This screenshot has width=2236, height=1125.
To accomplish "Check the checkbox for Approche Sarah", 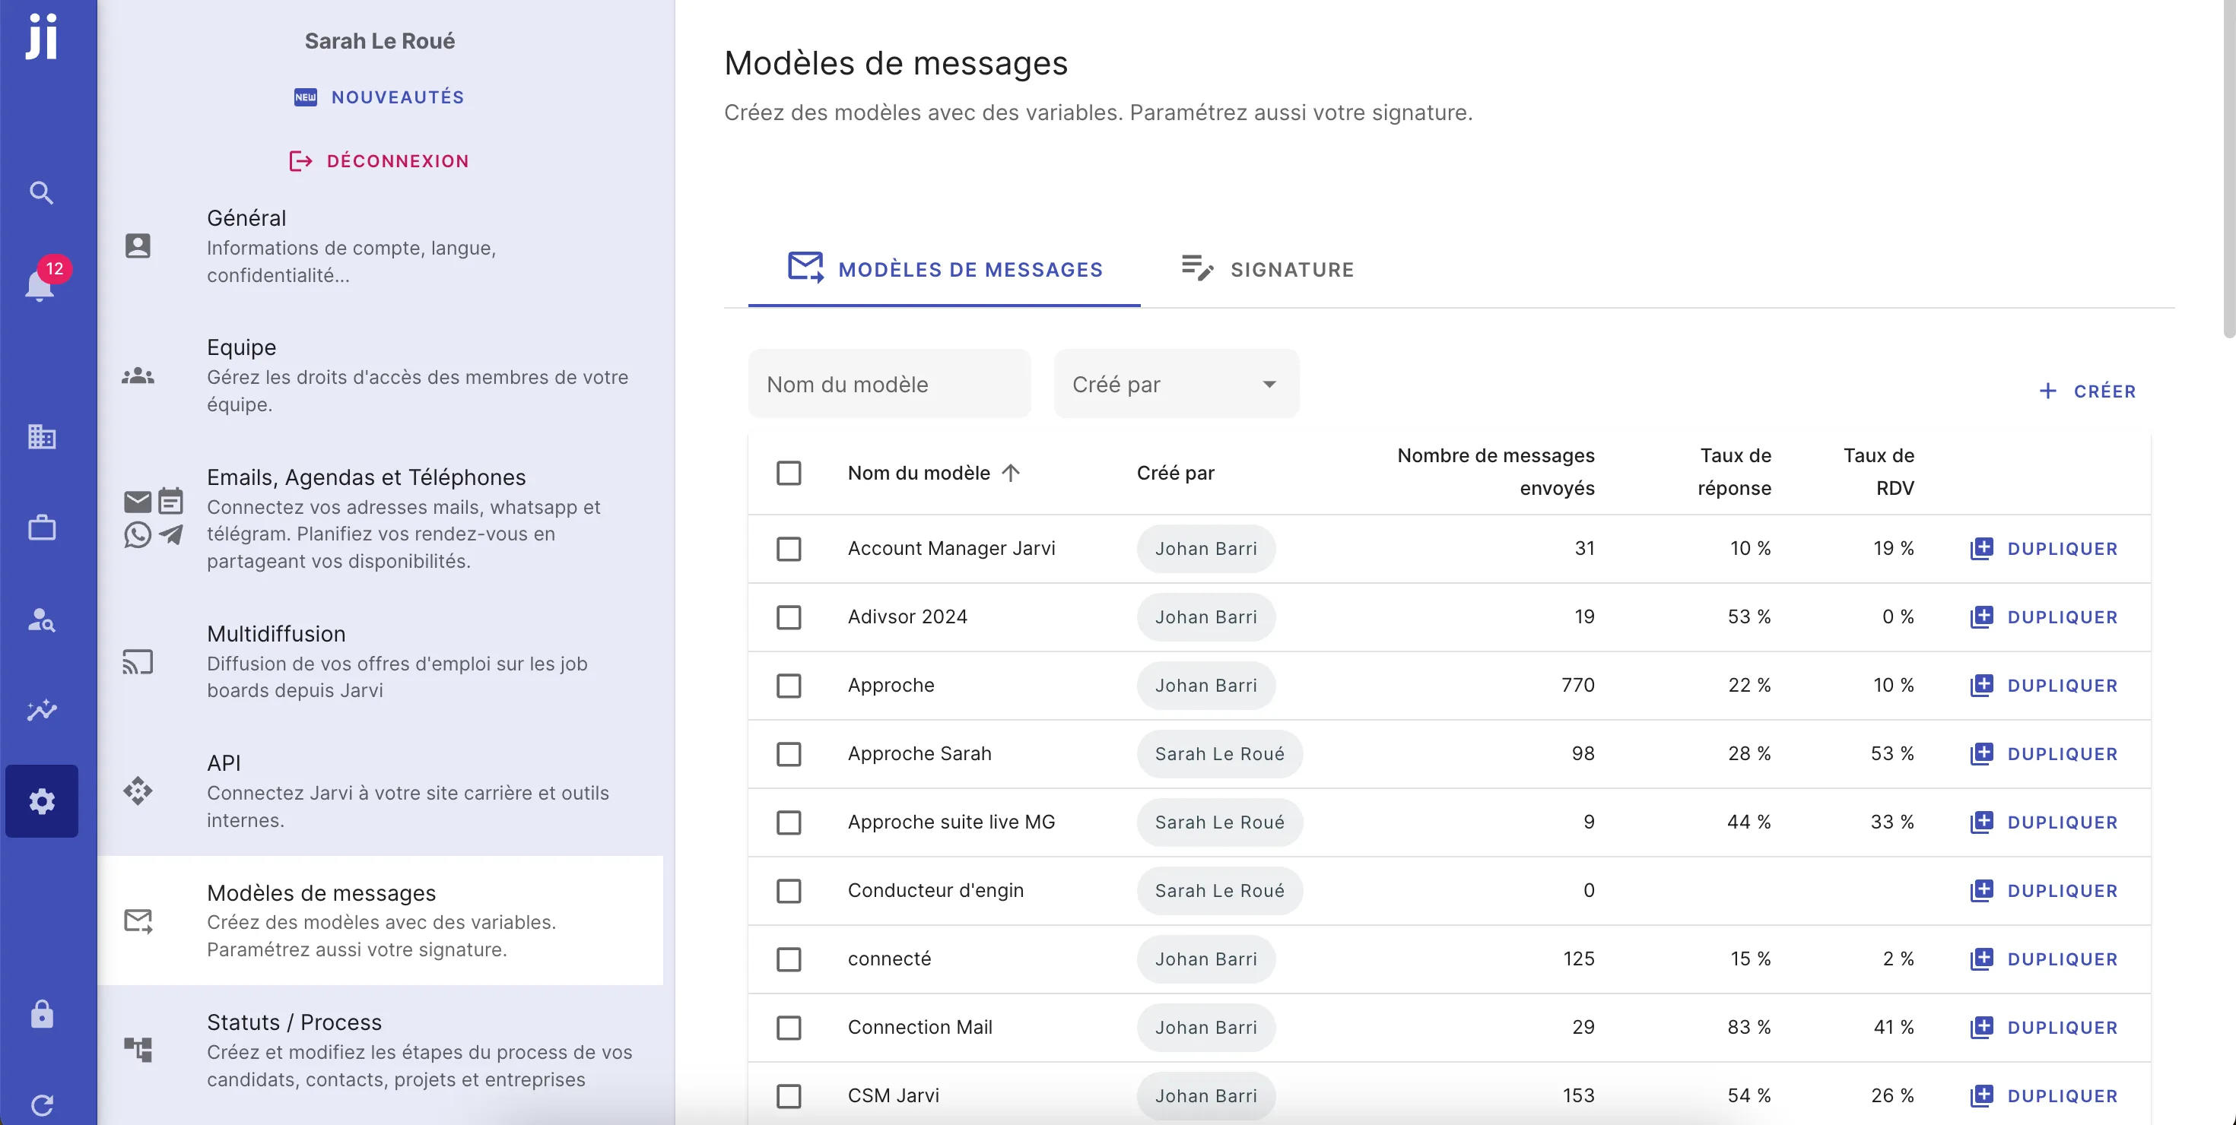I will click(789, 754).
